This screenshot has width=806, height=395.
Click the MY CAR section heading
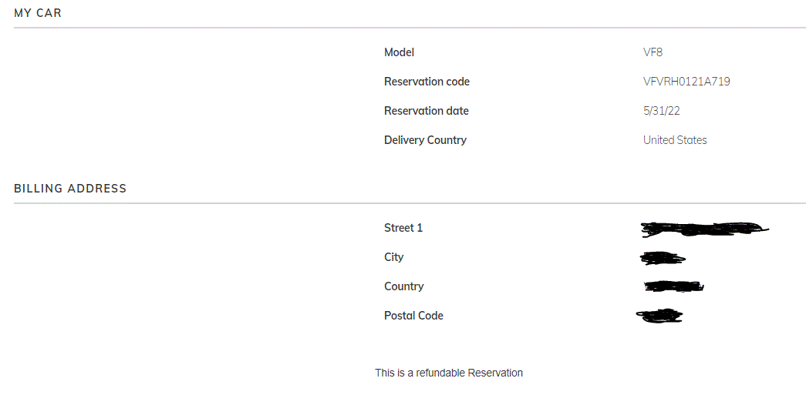coord(38,13)
